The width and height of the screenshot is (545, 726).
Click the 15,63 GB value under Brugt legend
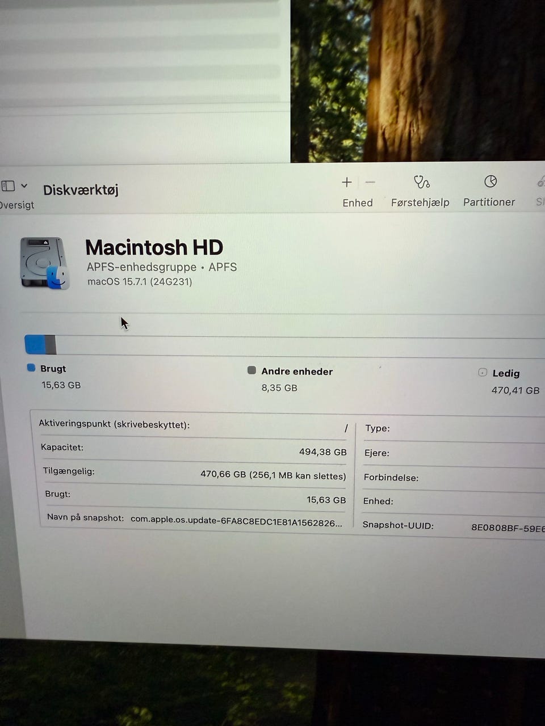[61, 385]
